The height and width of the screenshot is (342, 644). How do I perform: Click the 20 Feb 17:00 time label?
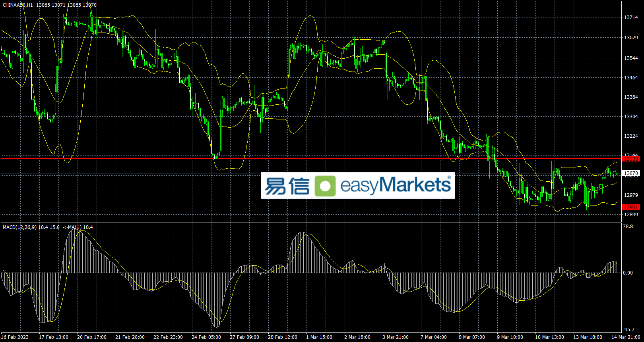(x=92, y=337)
